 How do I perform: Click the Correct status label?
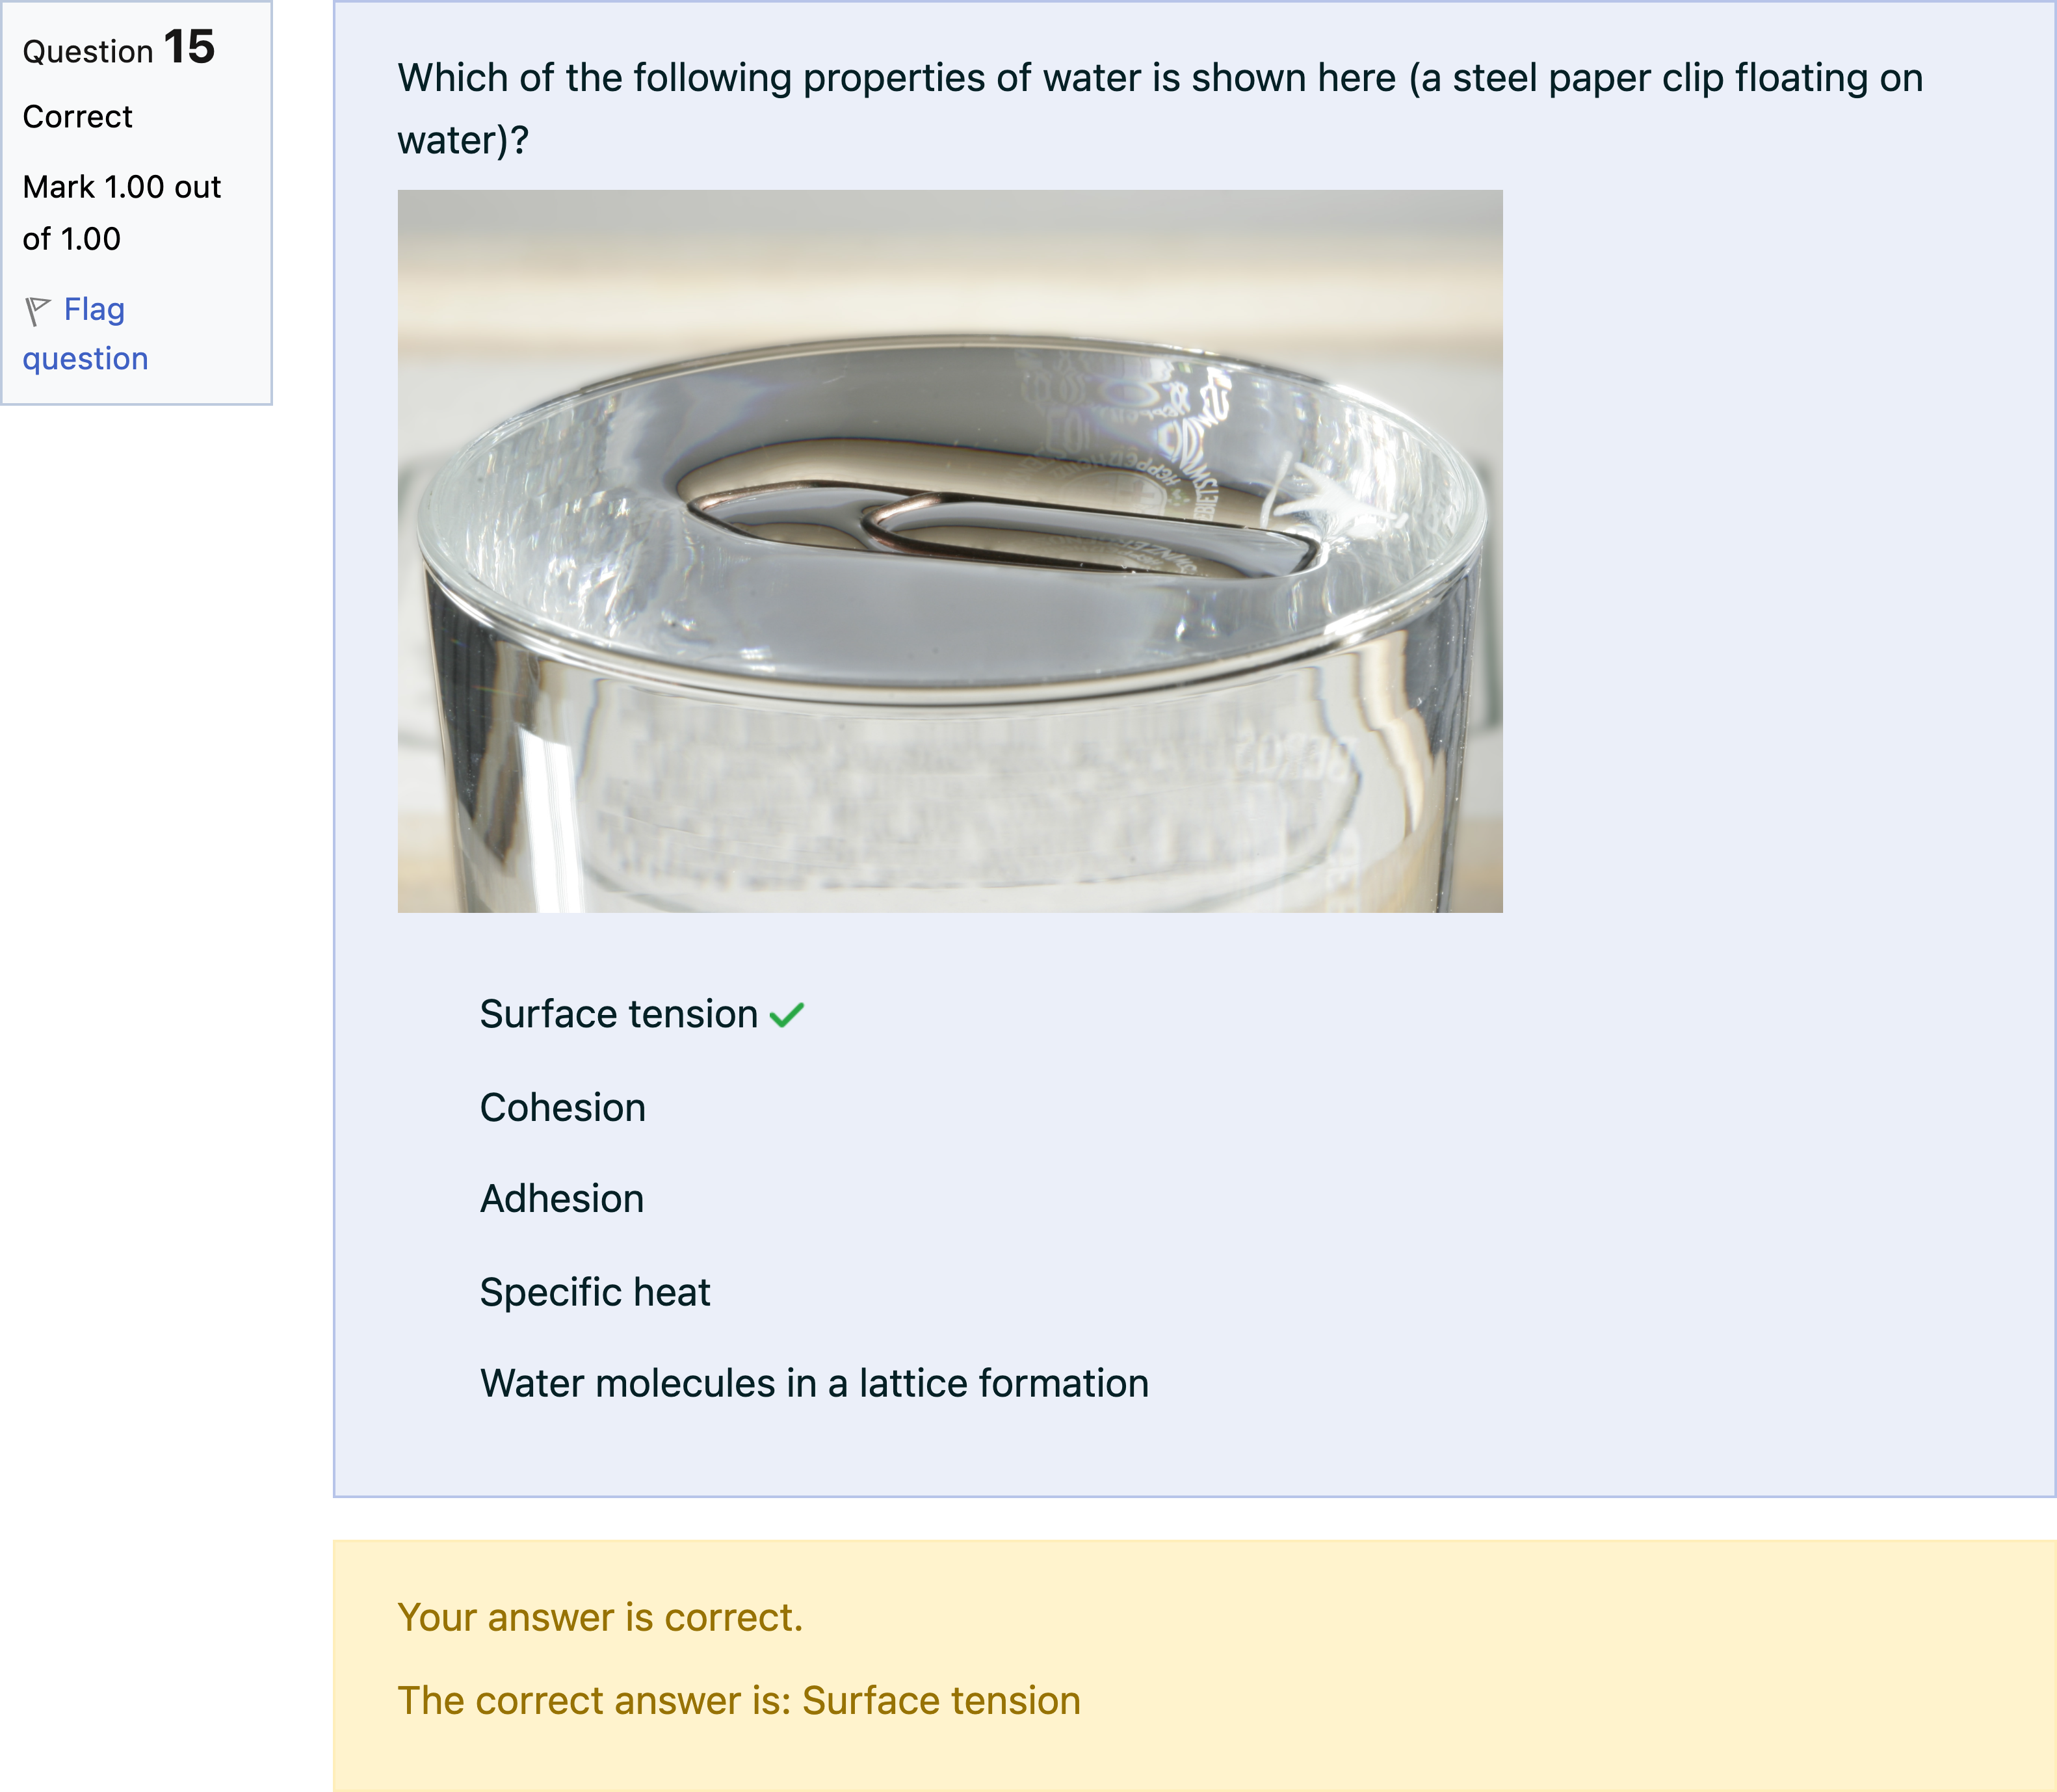pos(77,117)
